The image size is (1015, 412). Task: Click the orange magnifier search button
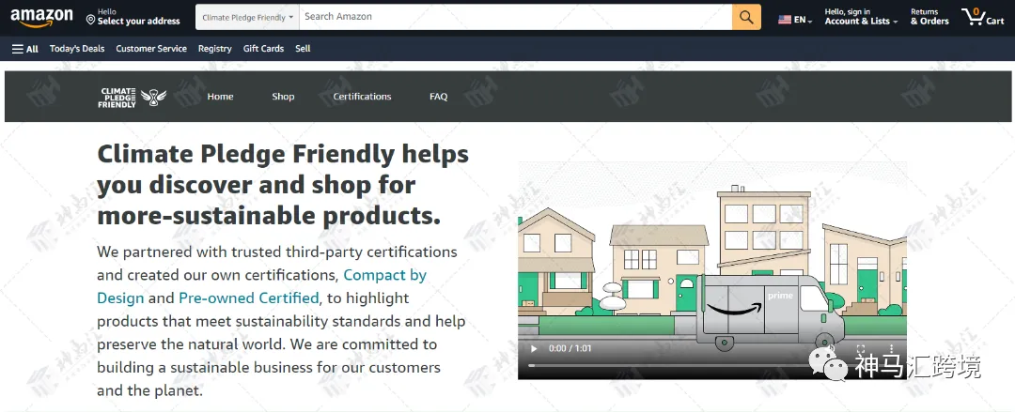[746, 18]
